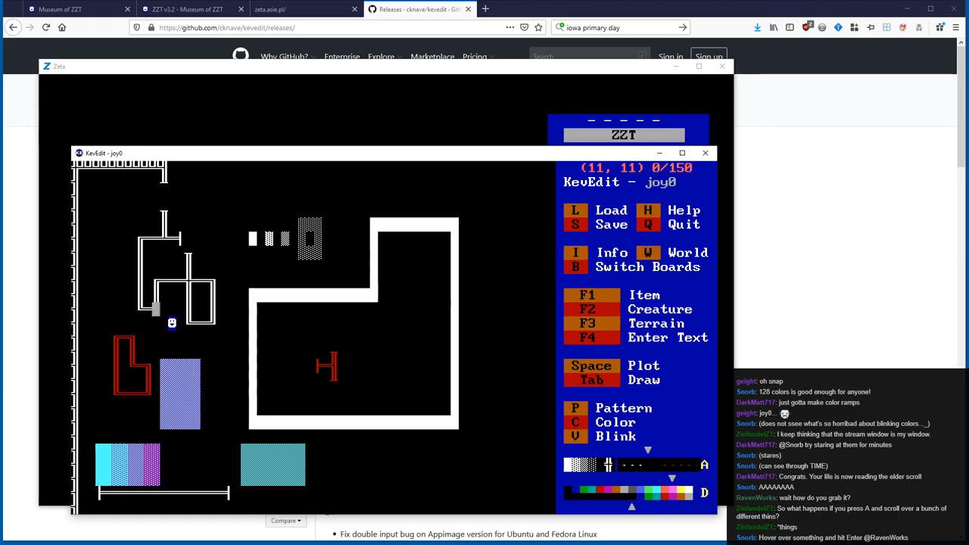
Task: Click the ZZT title banner in Zeta window
Action: click(624, 135)
